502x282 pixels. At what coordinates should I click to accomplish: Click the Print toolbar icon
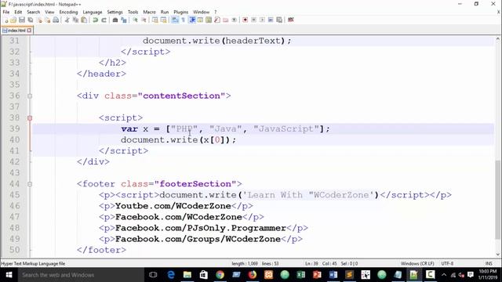pos(56,20)
